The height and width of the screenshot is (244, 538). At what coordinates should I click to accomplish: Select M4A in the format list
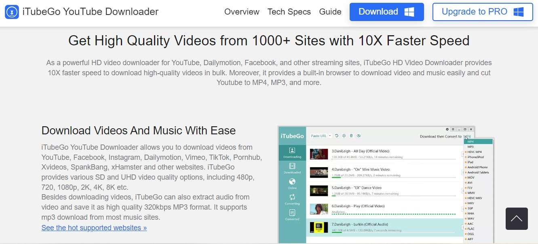point(470,213)
